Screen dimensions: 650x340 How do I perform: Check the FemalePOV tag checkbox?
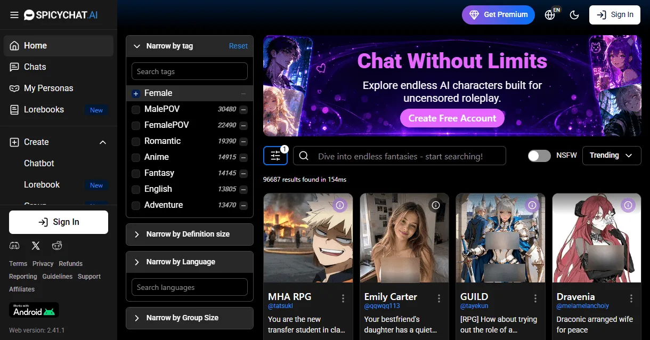tap(136, 125)
